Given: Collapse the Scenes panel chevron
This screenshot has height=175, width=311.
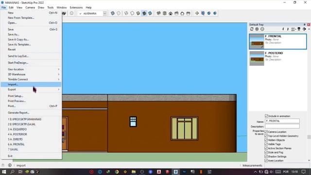Looking at the screenshot, I should pos(309,29).
